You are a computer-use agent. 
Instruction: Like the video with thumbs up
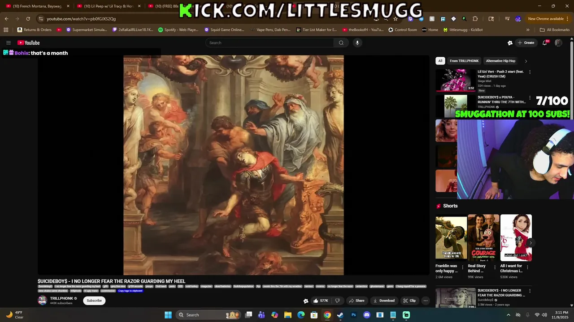pos(321,301)
